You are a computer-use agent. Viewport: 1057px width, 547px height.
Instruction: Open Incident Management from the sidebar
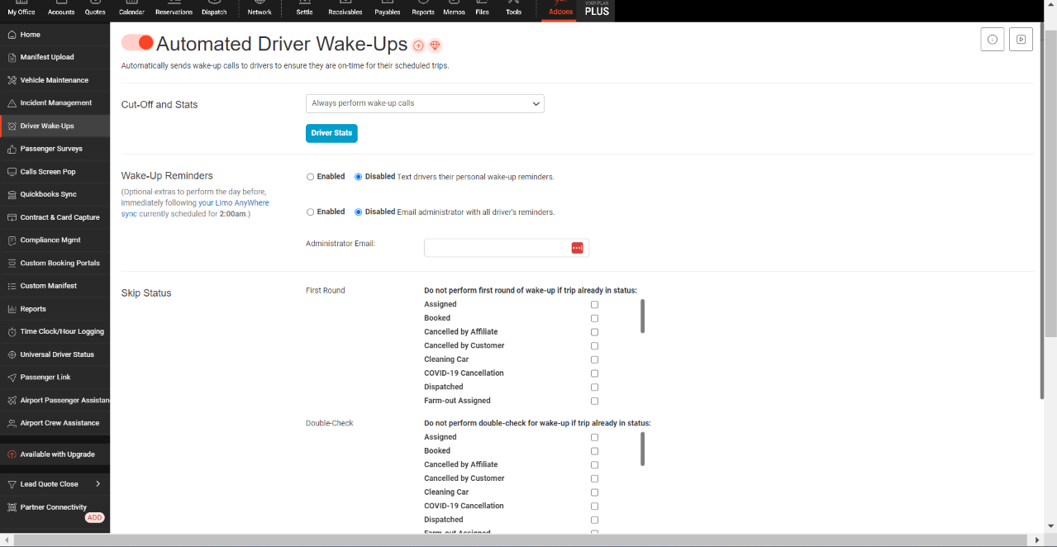tap(55, 103)
